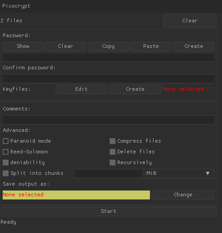This screenshot has width=222, height=233.
Task: Toggle the Split into chunks checkbox
Action: 6,173
